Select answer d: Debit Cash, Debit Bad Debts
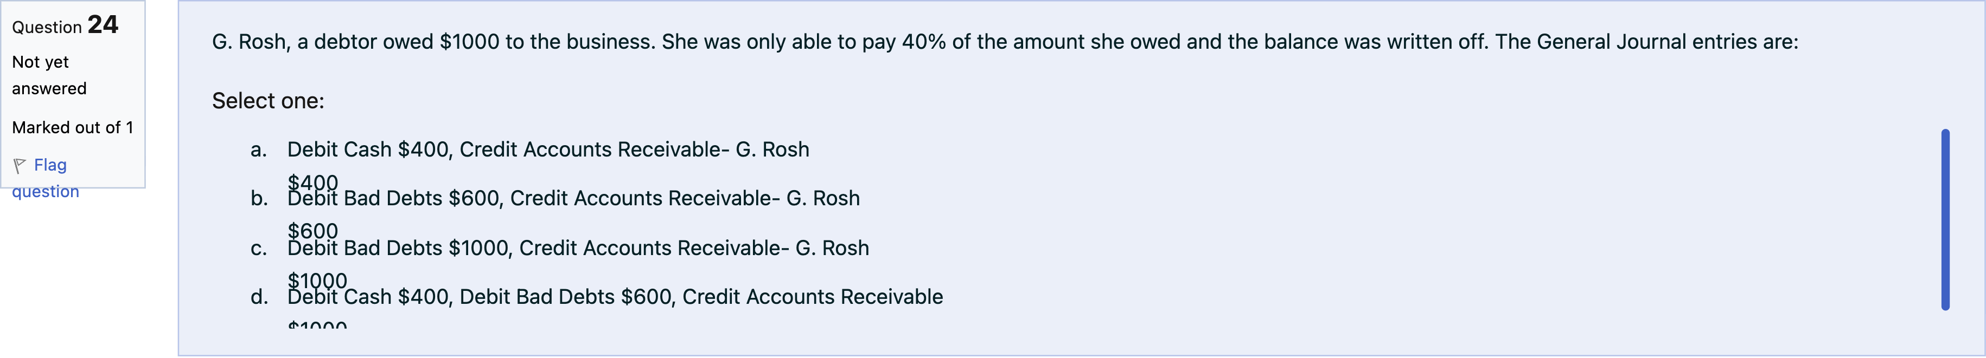The width and height of the screenshot is (1986, 358). 615,297
